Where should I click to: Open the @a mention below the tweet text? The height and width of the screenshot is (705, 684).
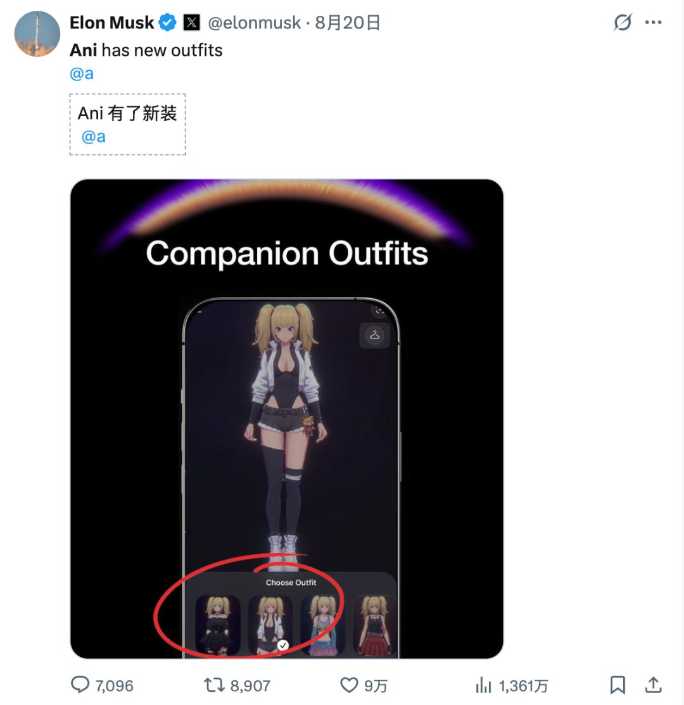[x=82, y=73]
